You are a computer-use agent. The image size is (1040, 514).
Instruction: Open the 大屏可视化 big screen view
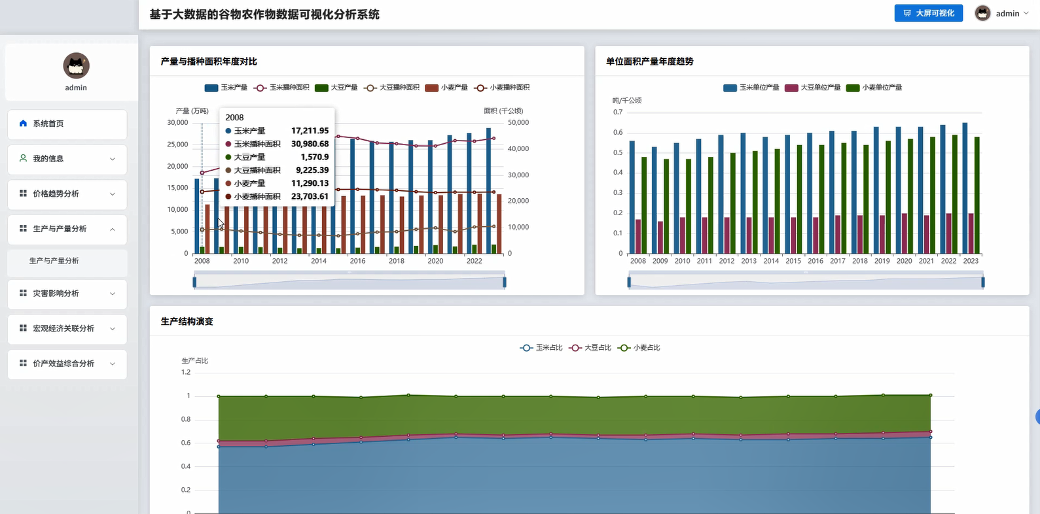(x=929, y=13)
